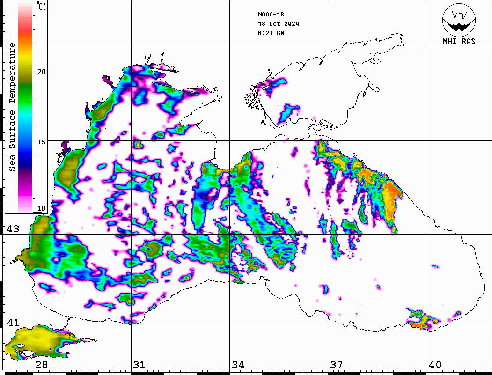
Task: Select the 'NOAA-18' satellite label
Action: click(x=271, y=15)
